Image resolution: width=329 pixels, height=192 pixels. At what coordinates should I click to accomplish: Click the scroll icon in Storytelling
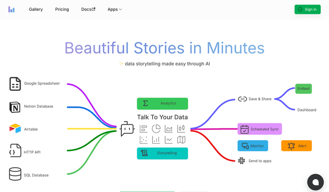pyautogui.click(x=144, y=153)
